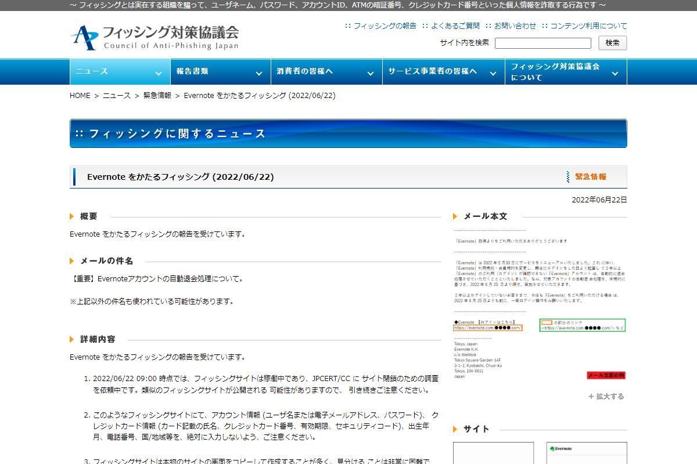Click the 緊急情報 category label

click(591, 177)
